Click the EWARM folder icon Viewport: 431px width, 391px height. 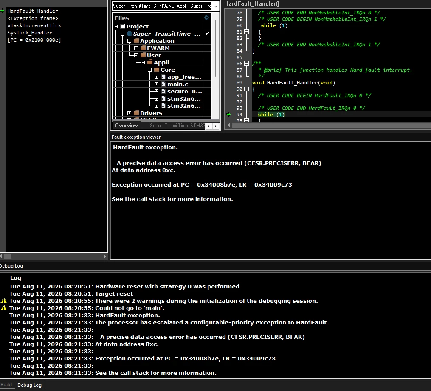pyautogui.click(x=143, y=48)
